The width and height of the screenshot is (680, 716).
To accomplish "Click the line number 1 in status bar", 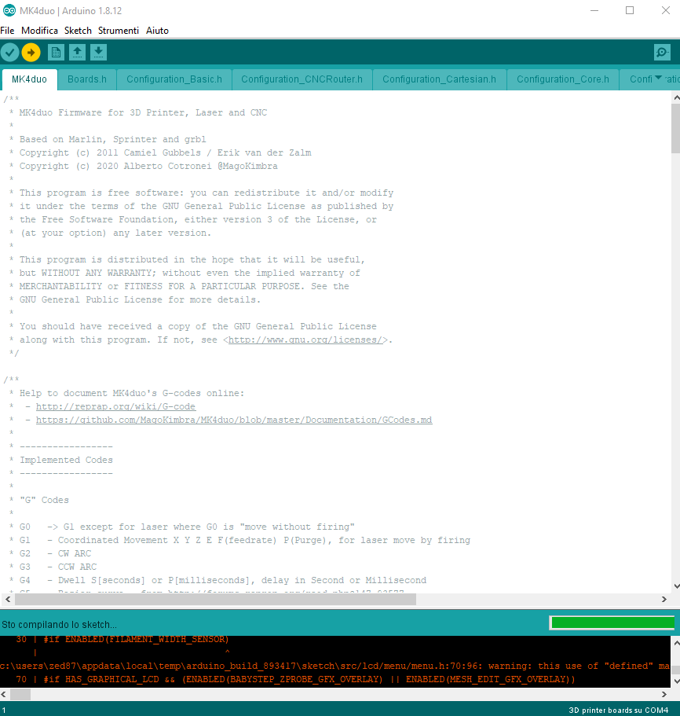I will [x=4, y=710].
